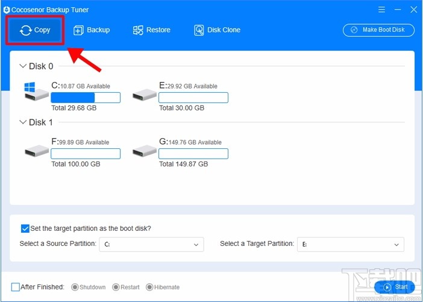
Task: Switch to the Backup tab
Action: click(x=92, y=30)
